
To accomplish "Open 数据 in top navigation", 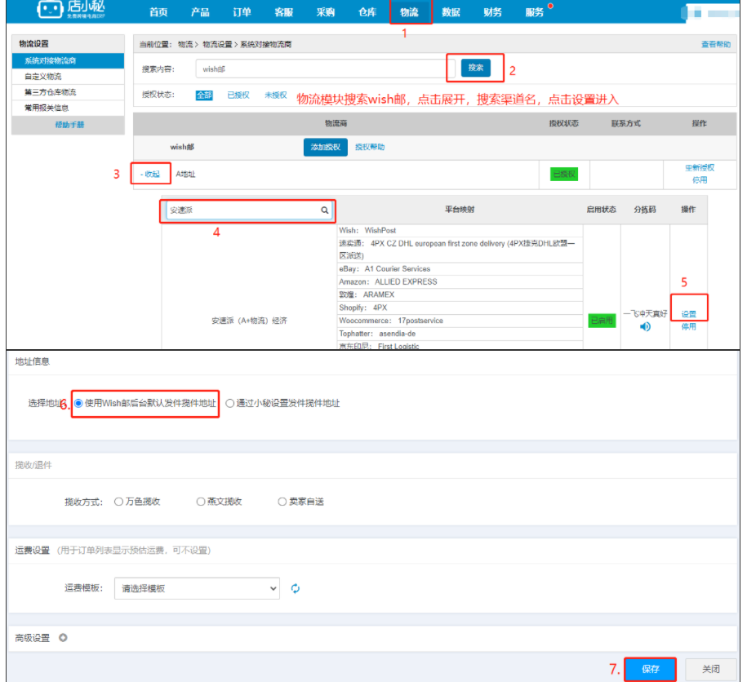I will tap(451, 12).
